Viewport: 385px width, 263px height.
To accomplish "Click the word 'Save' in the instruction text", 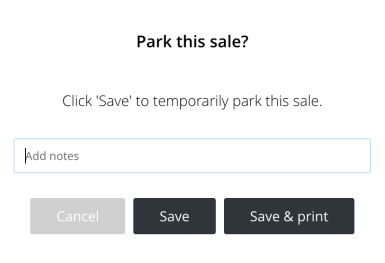I will [x=114, y=101].
